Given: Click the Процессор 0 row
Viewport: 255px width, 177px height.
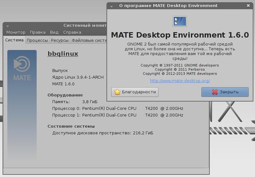Looking at the screenshot, I should click(x=118, y=109).
